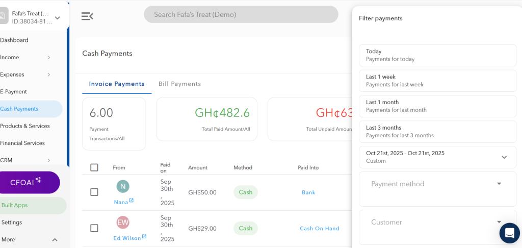This screenshot has height=248, width=522.
Task: Open Products & Services in the sidebar
Action: [25, 126]
